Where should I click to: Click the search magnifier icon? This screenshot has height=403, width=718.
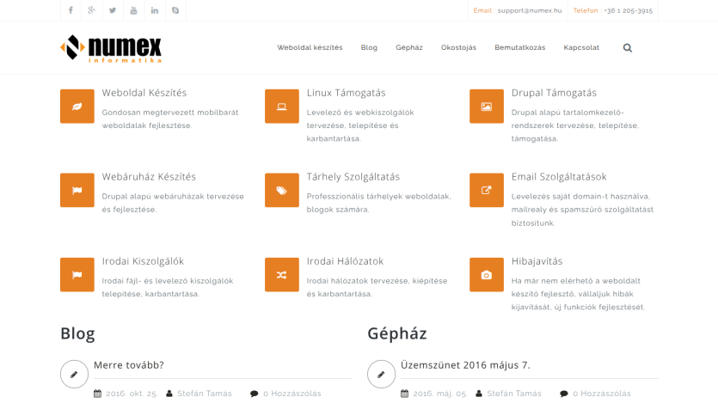coord(628,47)
